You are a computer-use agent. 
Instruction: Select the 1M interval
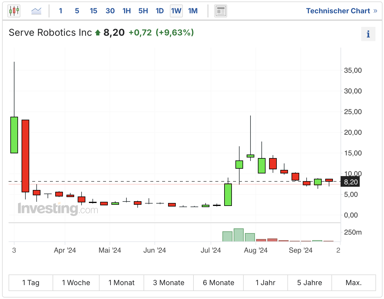point(193,11)
